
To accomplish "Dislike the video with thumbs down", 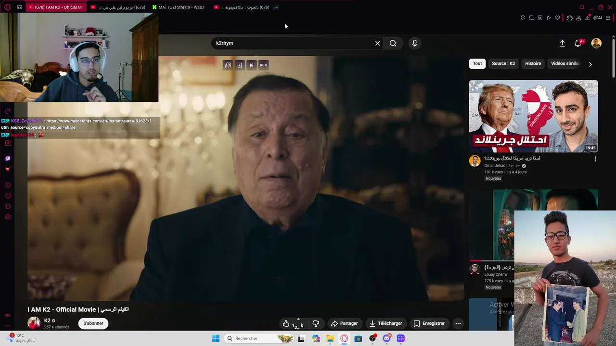I will 316,323.
